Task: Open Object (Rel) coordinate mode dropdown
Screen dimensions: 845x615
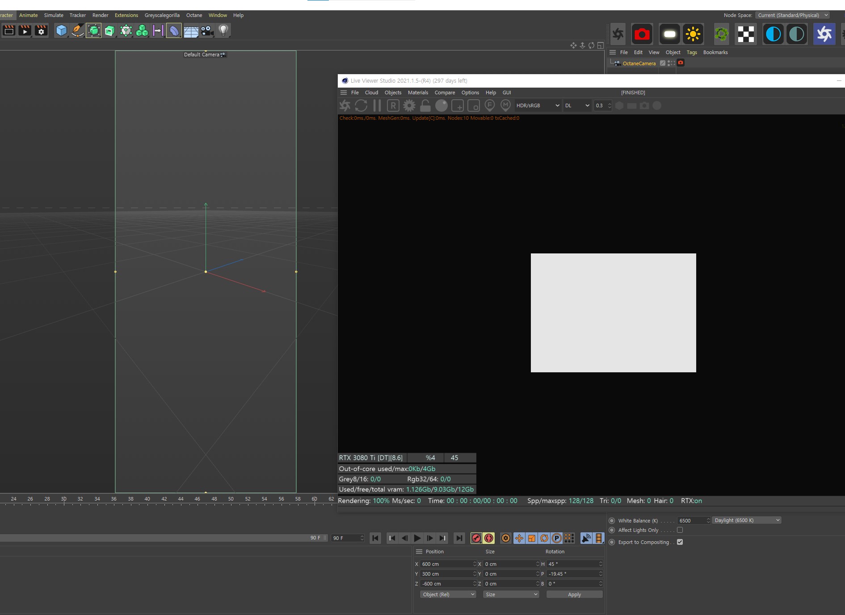Action: pyautogui.click(x=448, y=594)
